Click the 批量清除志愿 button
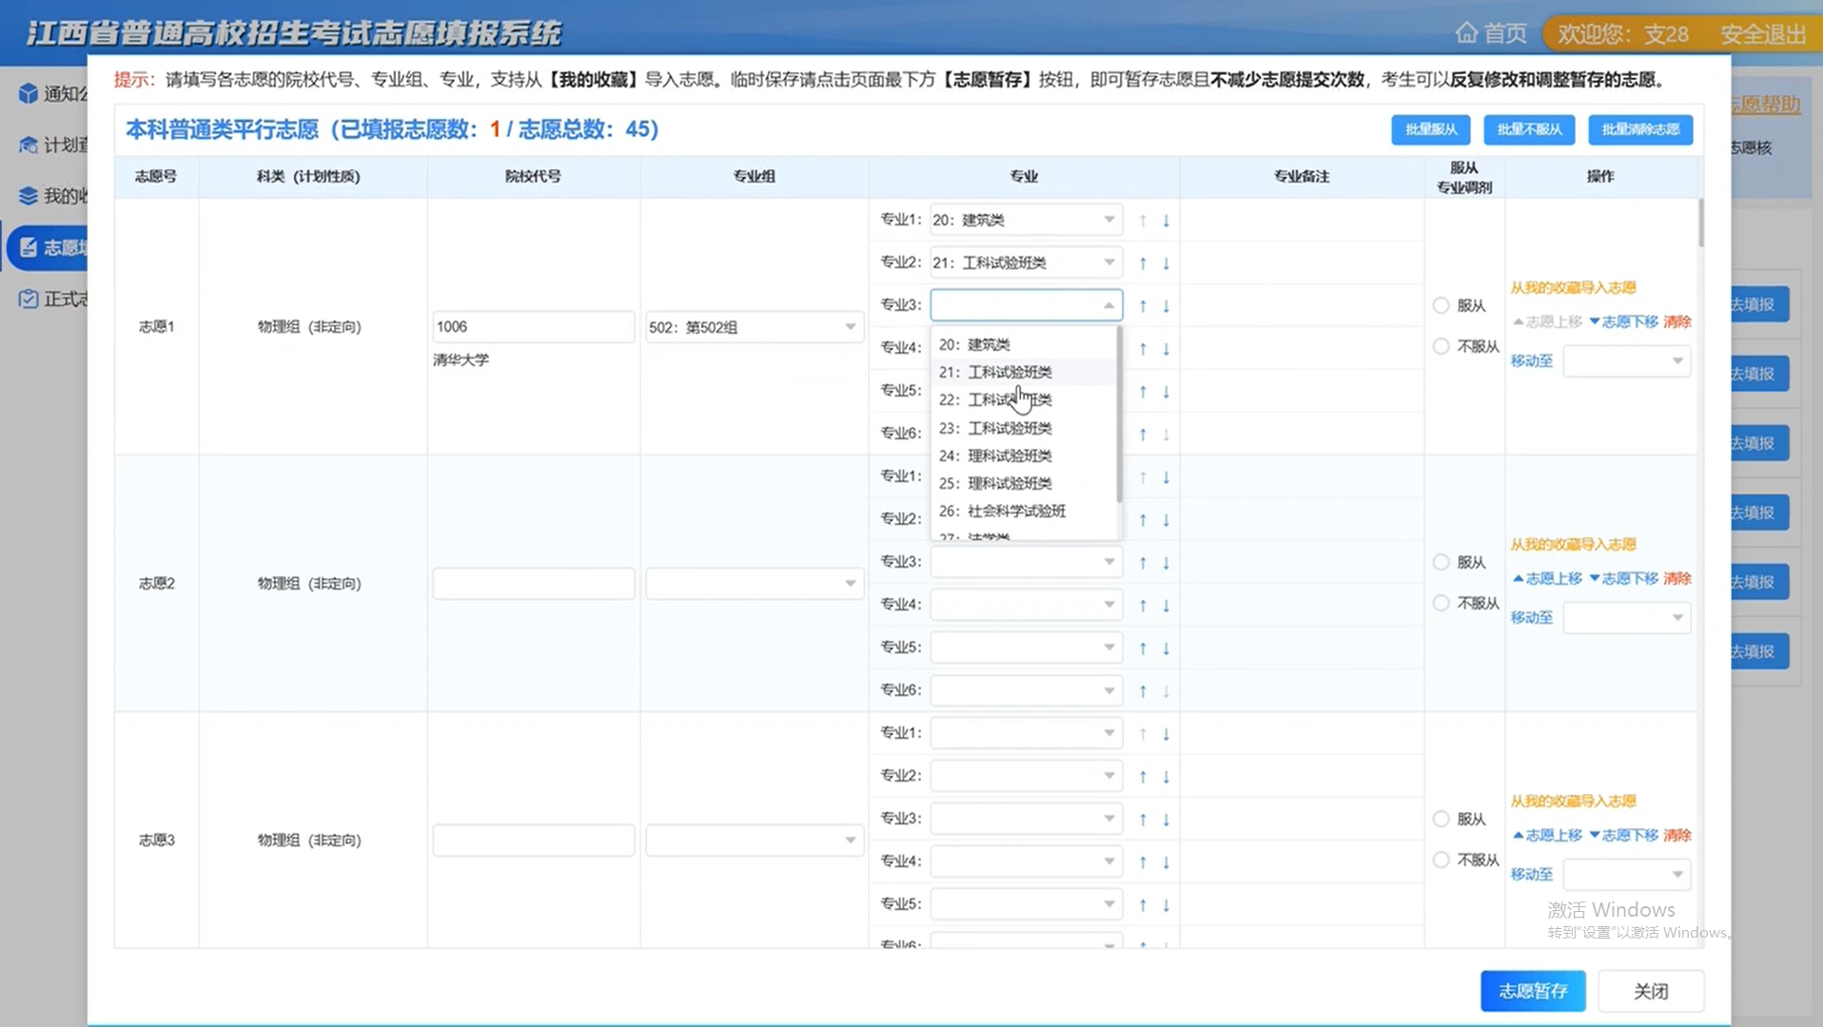This screenshot has height=1027, width=1823. click(x=1639, y=129)
